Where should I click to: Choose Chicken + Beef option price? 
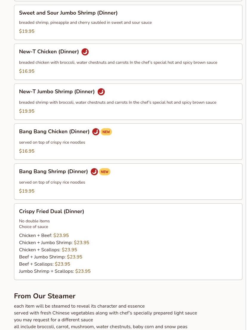61,235
